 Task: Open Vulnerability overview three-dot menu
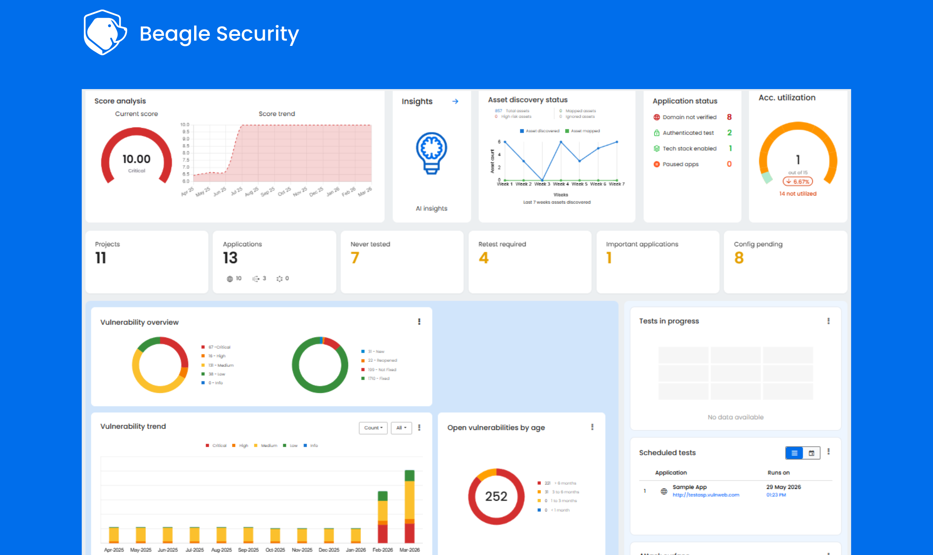pyautogui.click(x=419, y=322)
